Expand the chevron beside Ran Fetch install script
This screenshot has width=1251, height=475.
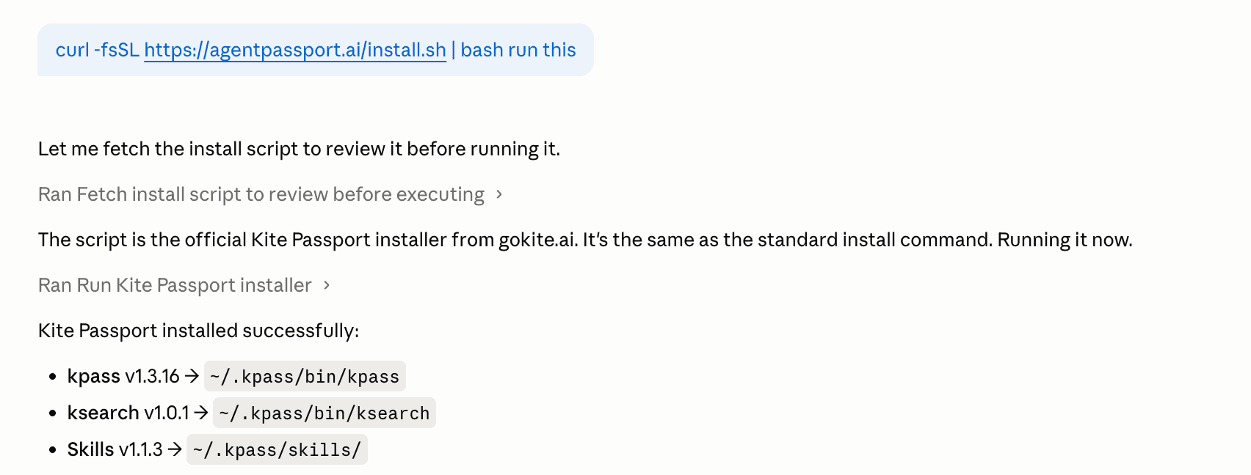(x=499, y=194)
